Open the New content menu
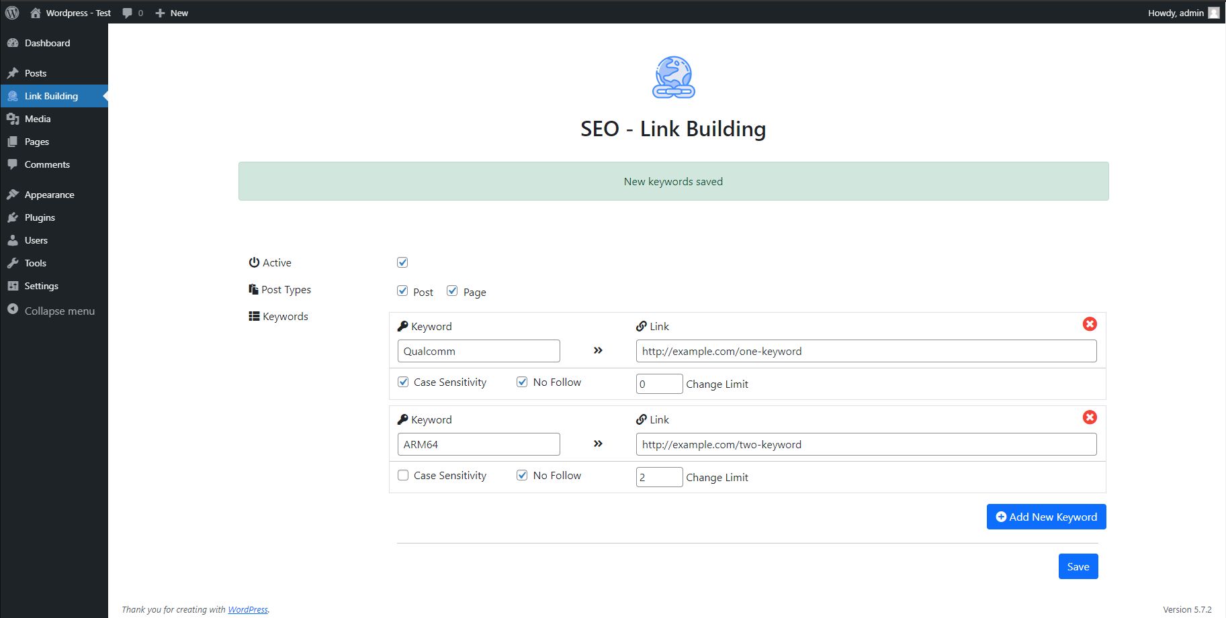Screen dimensions: 1226x618 172,13
